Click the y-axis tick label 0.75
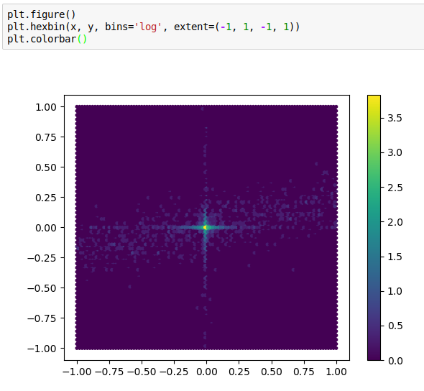This screenshot has height=391, width=424. 46,137
